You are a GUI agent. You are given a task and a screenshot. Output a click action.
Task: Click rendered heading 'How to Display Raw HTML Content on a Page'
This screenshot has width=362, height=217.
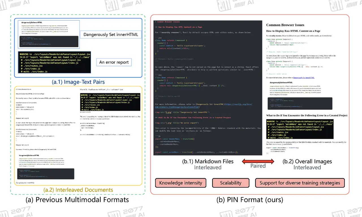[293, 31]
